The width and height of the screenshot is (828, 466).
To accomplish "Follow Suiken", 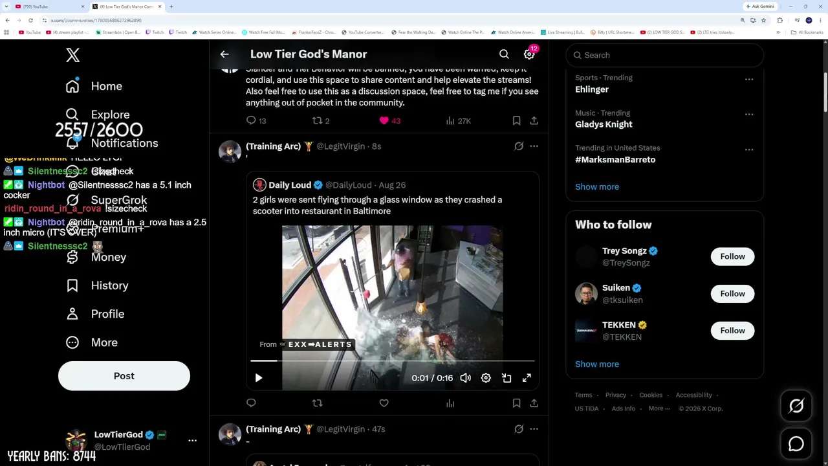I will (732, 294).
